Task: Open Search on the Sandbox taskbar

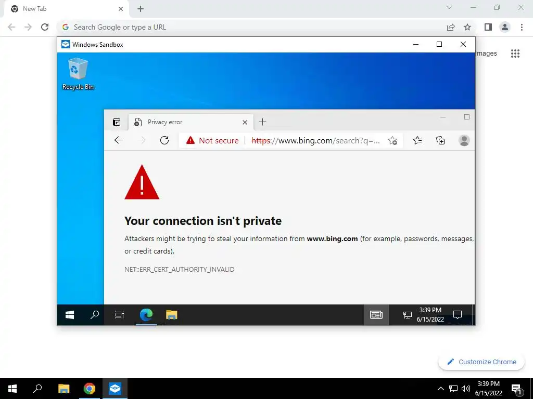Action: pos(95,315)
